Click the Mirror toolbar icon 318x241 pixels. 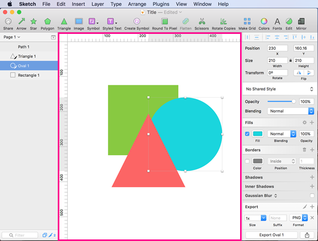pos(301,22)
